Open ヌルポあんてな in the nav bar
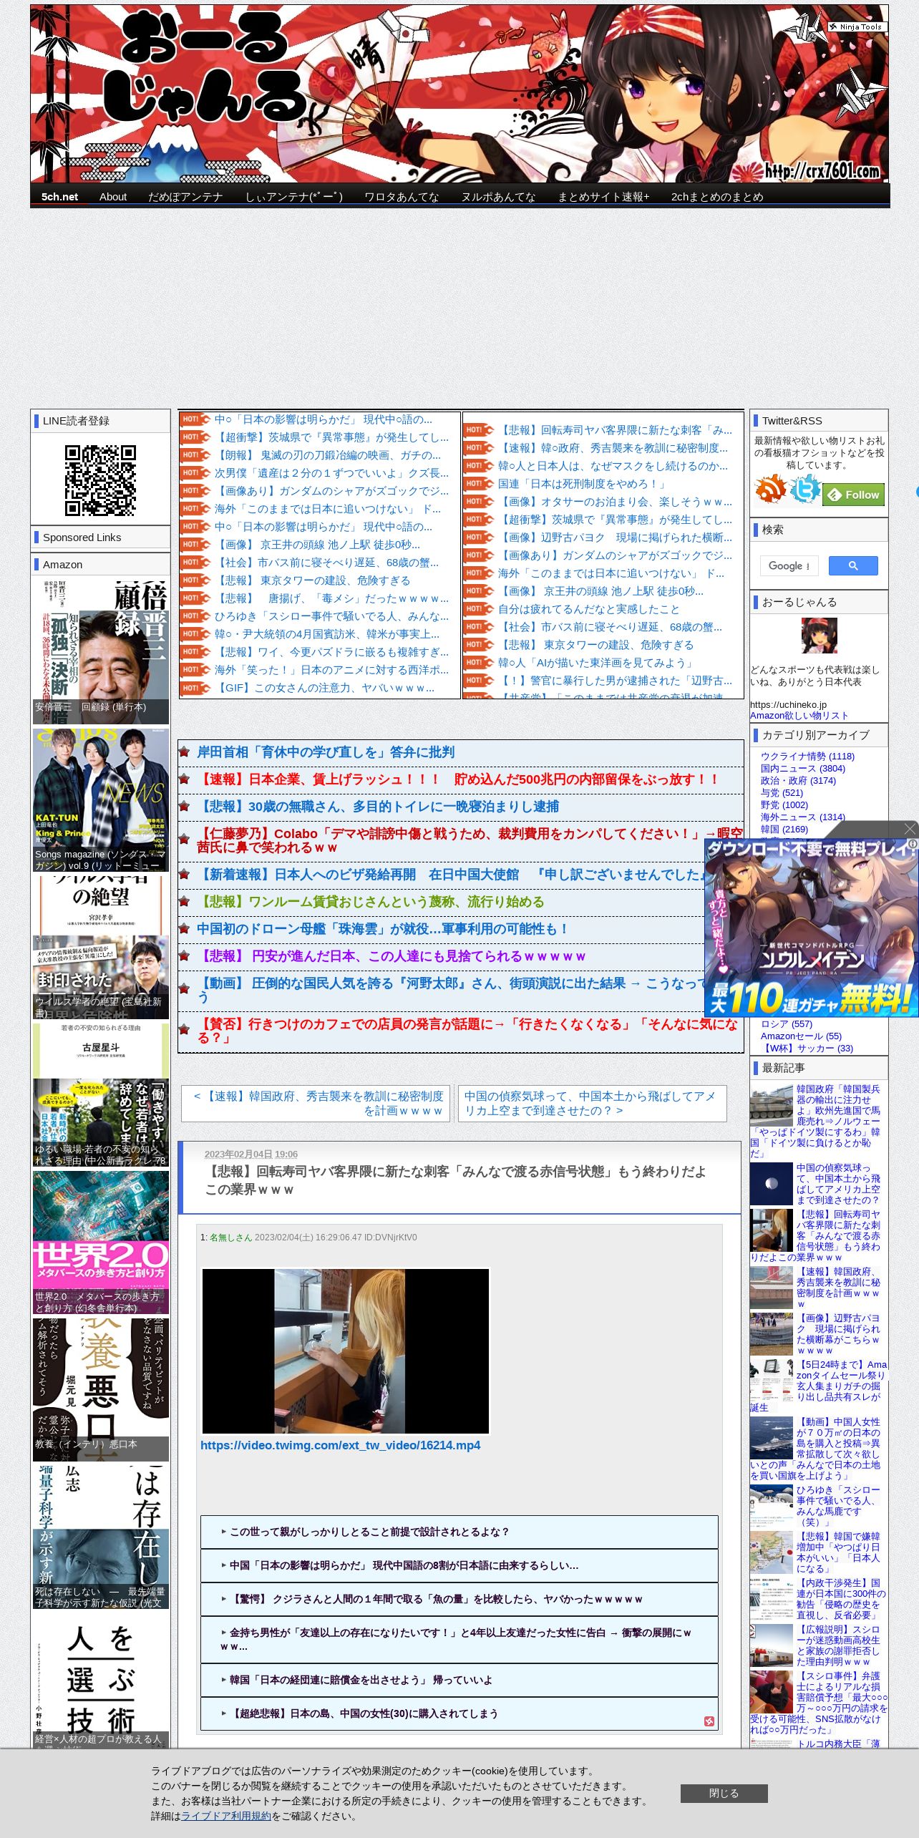 [498, 197]
